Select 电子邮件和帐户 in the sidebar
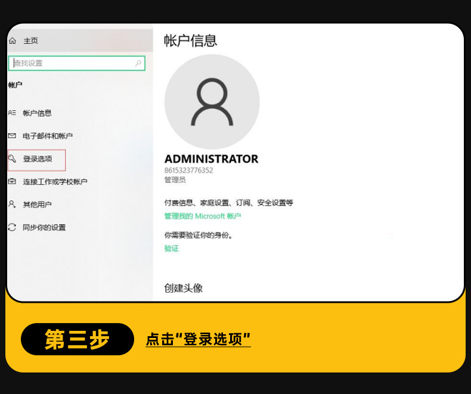 point(48,136)
